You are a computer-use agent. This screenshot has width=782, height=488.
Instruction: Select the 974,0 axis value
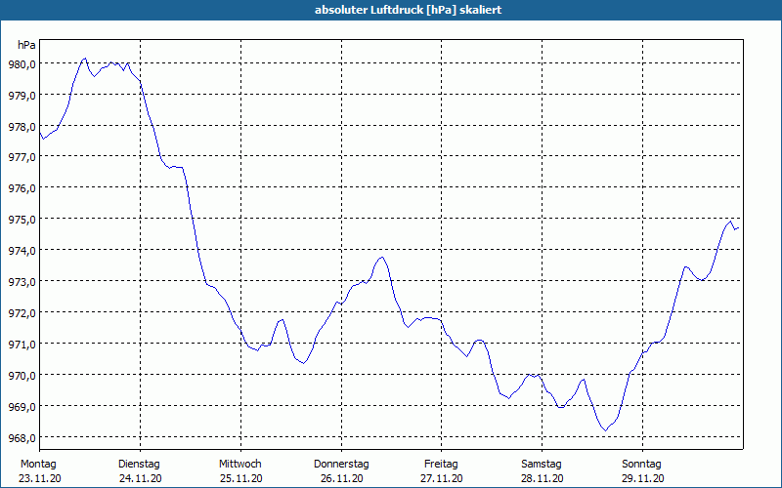click(x=22, y=251)
